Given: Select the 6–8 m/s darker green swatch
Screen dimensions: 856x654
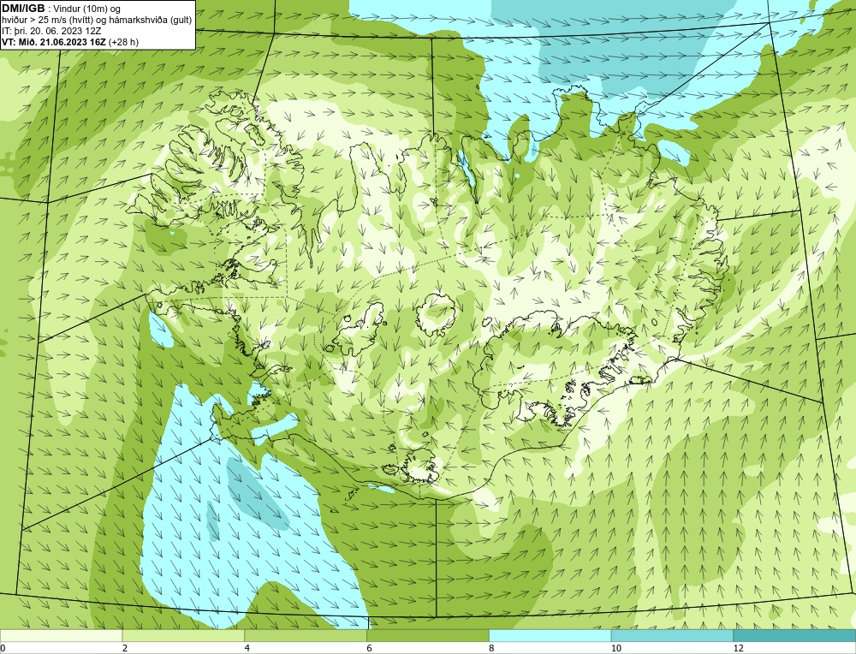Looking at the screenshot, I should point(428,635).
